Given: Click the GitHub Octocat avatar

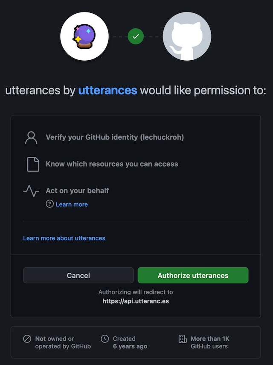Looking at the screenshot, I should point(187,36).
